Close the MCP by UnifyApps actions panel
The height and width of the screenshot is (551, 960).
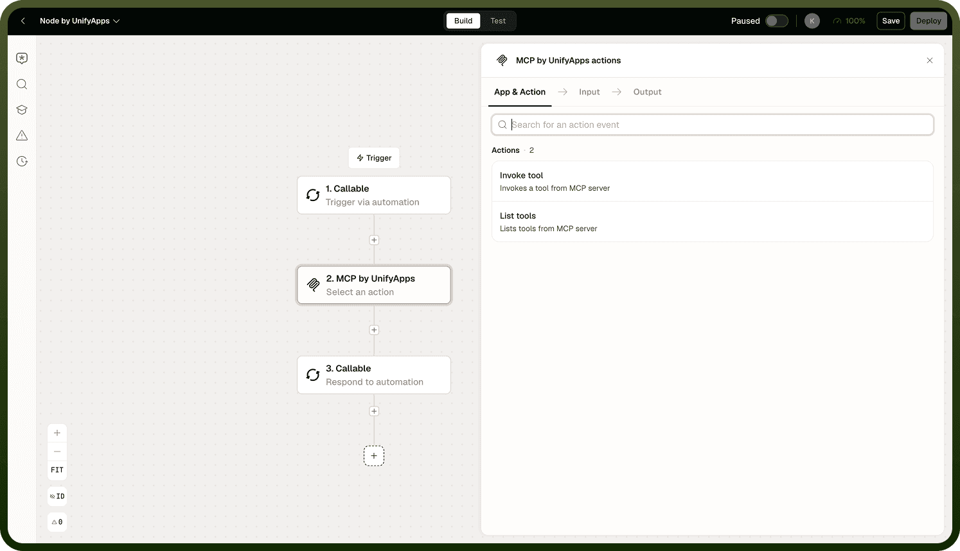[930, 60]
